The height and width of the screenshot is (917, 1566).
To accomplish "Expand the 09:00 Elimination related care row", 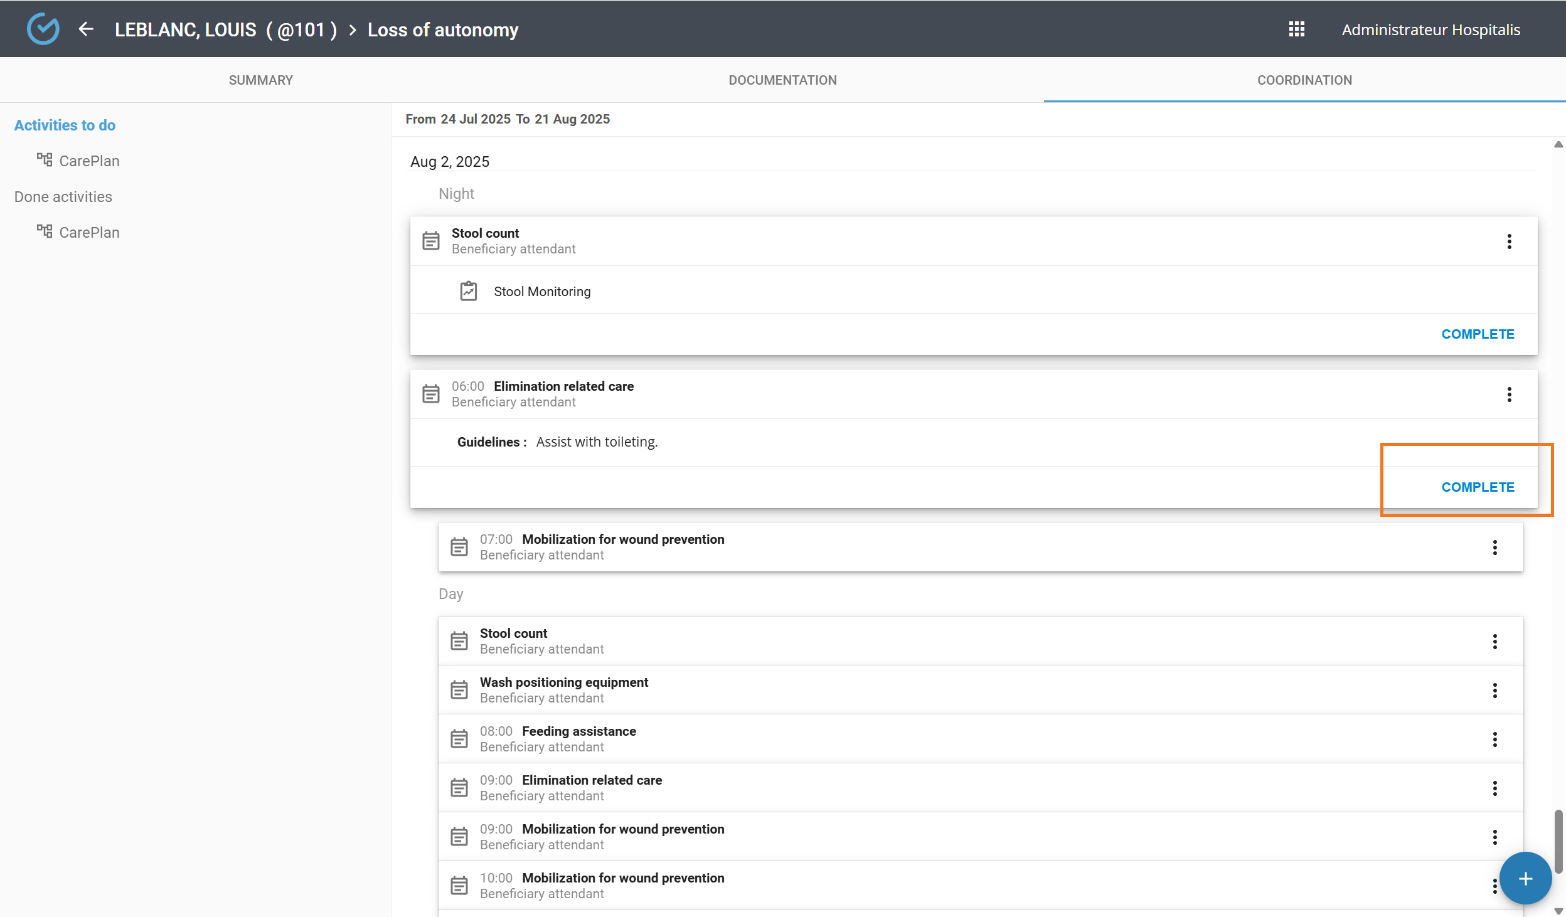I will click(592, 780).
